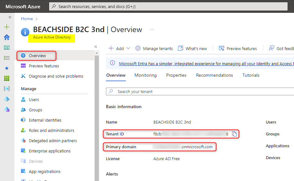Click the Microsoft Azure logo text
The width and height of the screenshot is (294, 181).
(23, 7)
